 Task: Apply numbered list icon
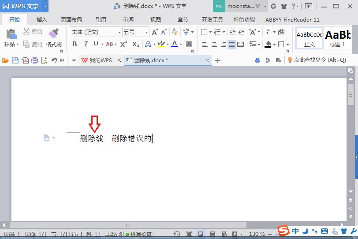coord(217,32)
